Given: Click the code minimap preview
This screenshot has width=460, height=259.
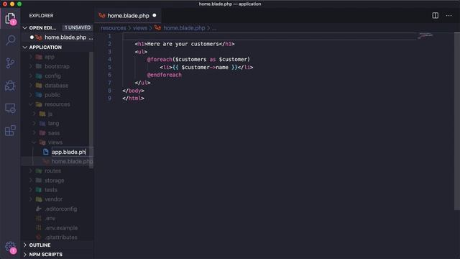Looking at the screenshot, I should [x=425, y=36].
